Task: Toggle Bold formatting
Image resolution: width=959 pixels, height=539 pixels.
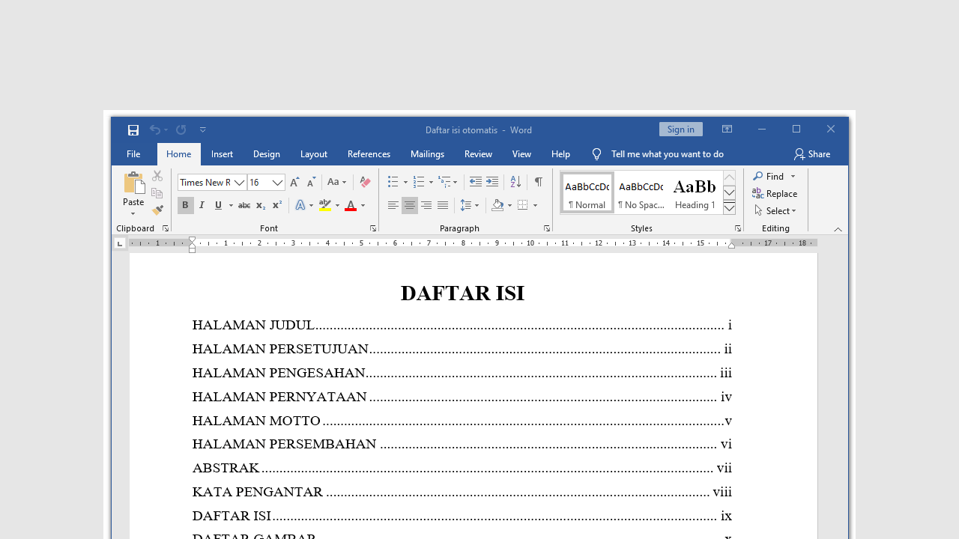Action: (185, 205)
